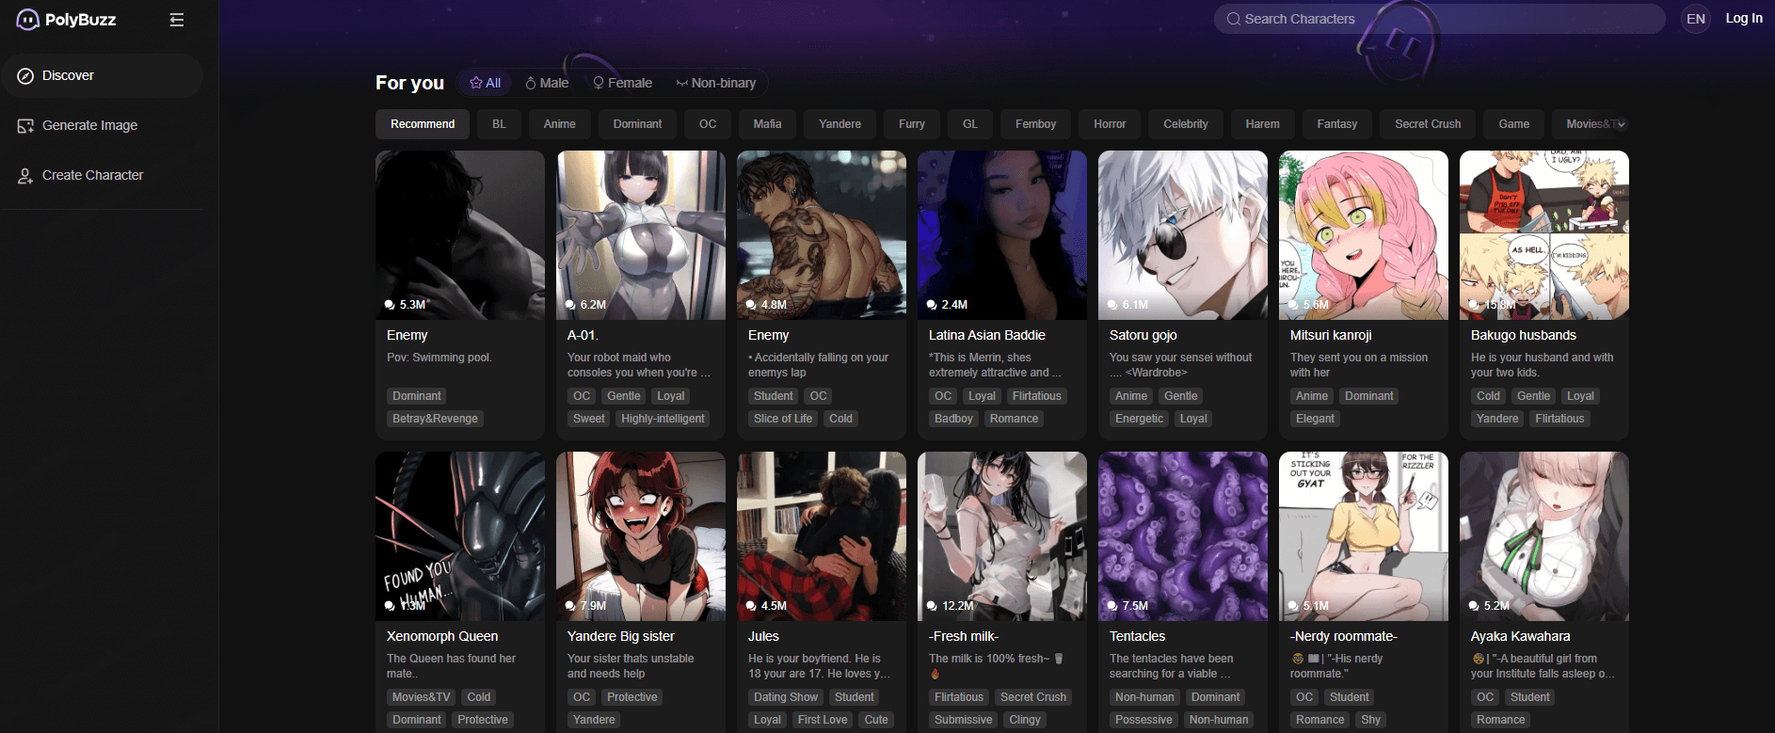The image size is (1775, 733).
Task: Switch to the Celebrity category tab
Action: tap(1186, 124)
